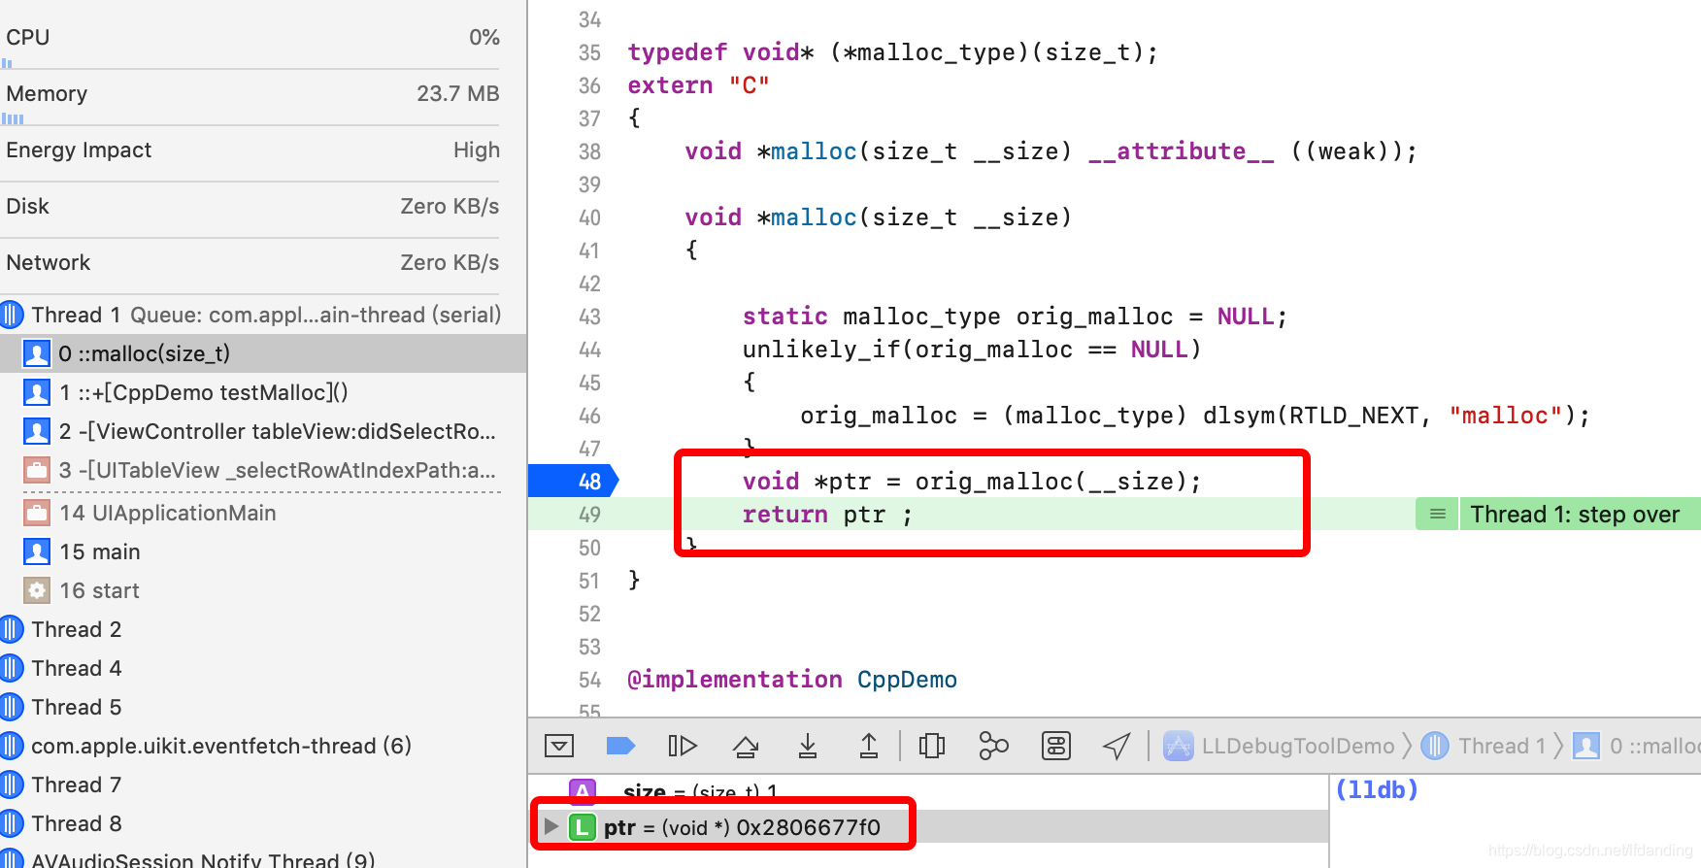The height and width of the screenshot is (868, 1701).
Task: Select frame 1 +[CppDemo testMalloc]
Action: click(x=263, y=392)
